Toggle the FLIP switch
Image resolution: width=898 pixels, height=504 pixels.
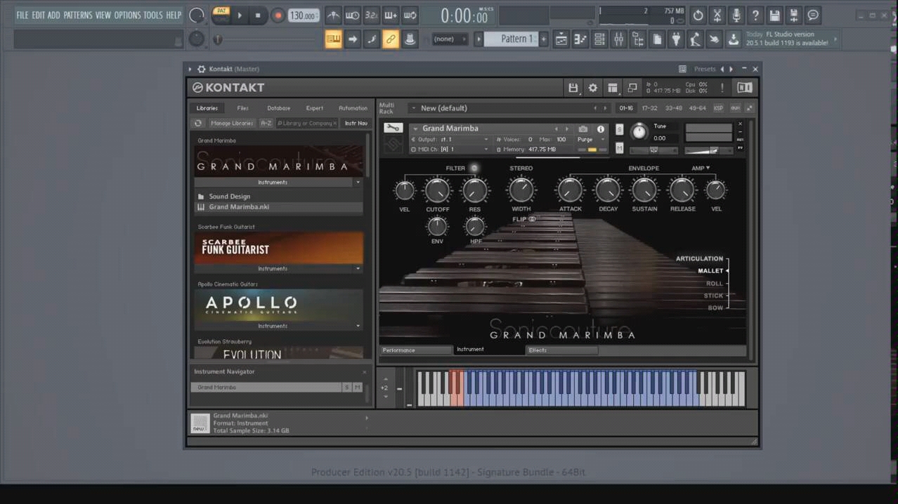[x=532, y=219]
